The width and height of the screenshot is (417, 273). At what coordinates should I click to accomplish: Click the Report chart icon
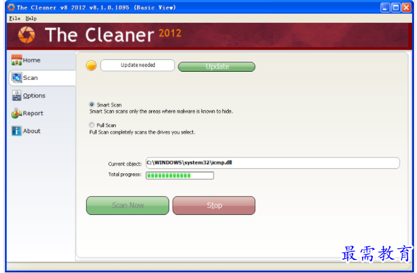click(17, 113)
